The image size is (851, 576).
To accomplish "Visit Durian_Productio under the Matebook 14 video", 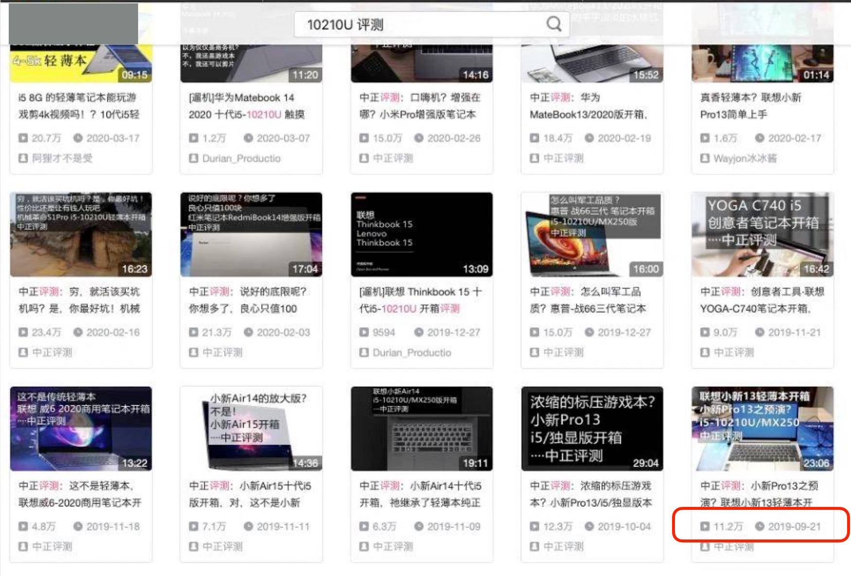I will 241,158.
